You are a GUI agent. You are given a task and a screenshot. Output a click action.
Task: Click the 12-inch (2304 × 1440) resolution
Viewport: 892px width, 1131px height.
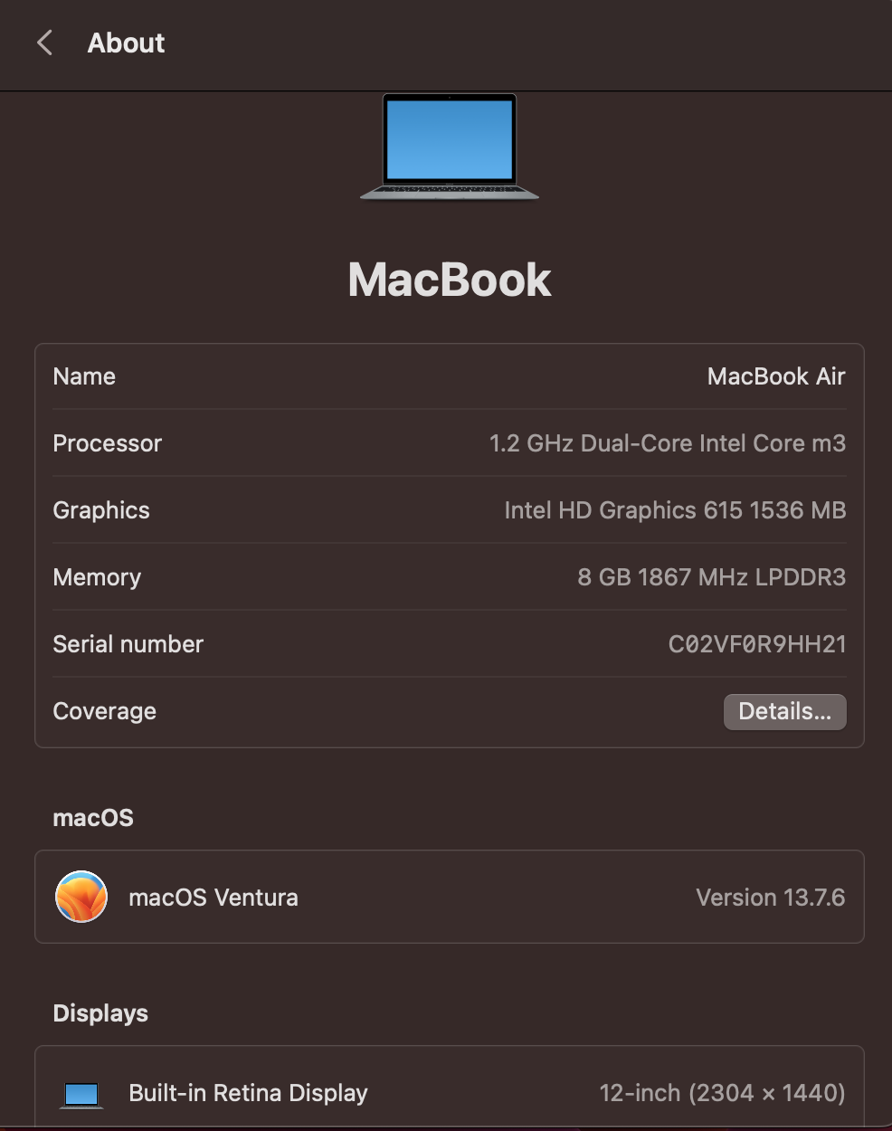pyautogui.click(x=723, y=1093)
